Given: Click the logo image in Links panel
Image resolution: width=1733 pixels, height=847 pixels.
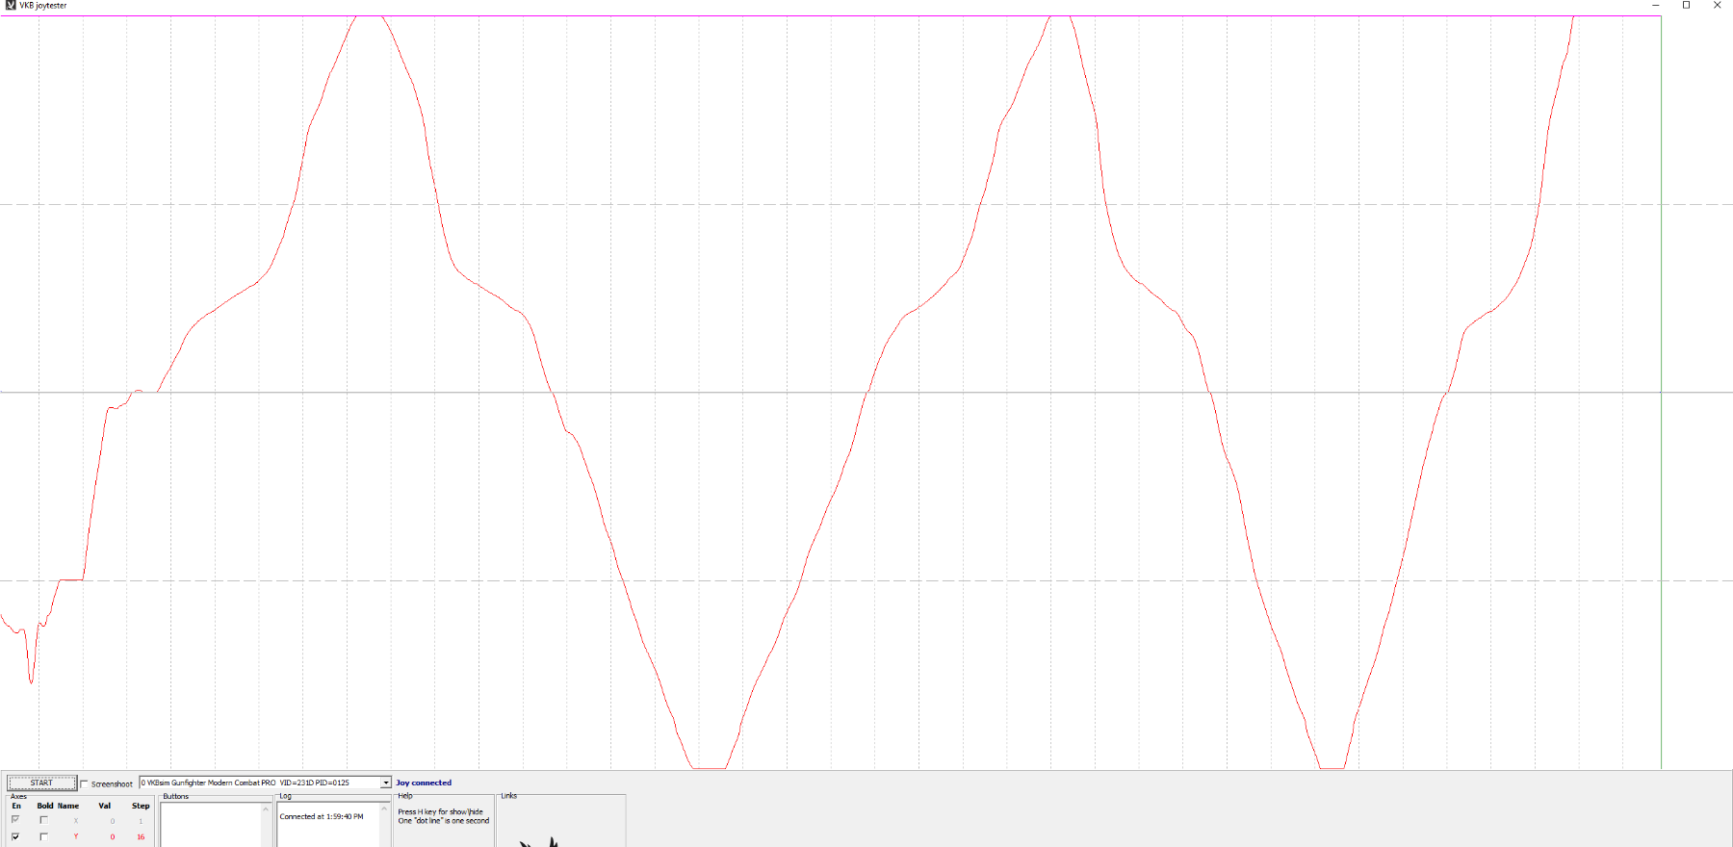Looking at the screenshot, I should (x=539, y=841).
